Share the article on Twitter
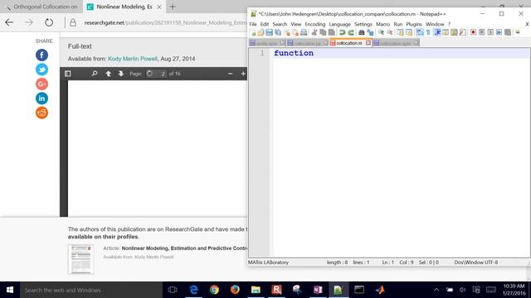 point(41,70)
